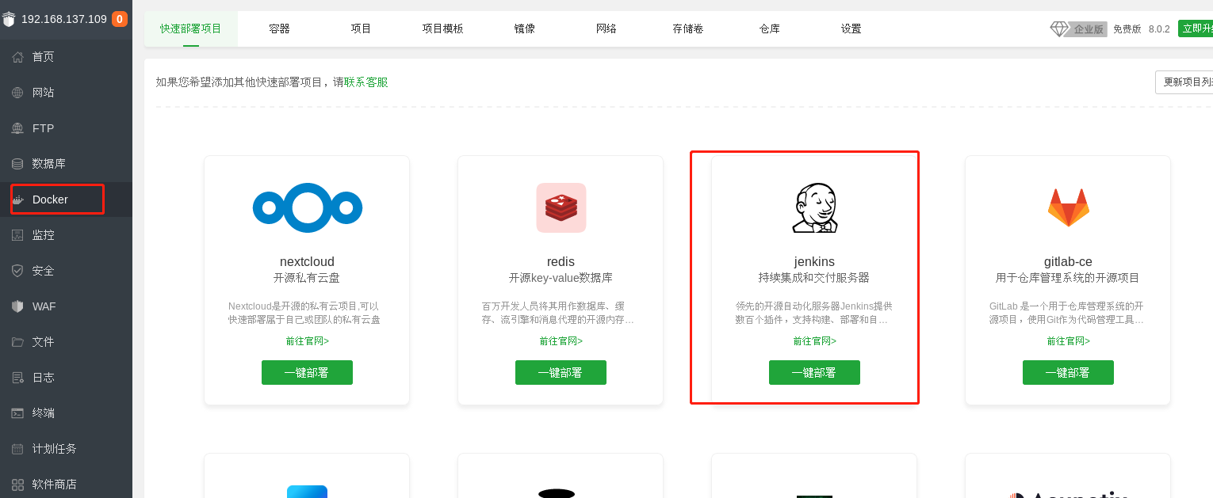Image resolution: width=1213 pixels, height=498 pixels.
Task: Open the 项目模板 tab
Action: (x=443, y=29)
